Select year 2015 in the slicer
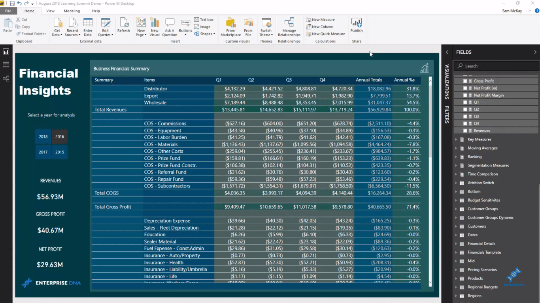 60,152
